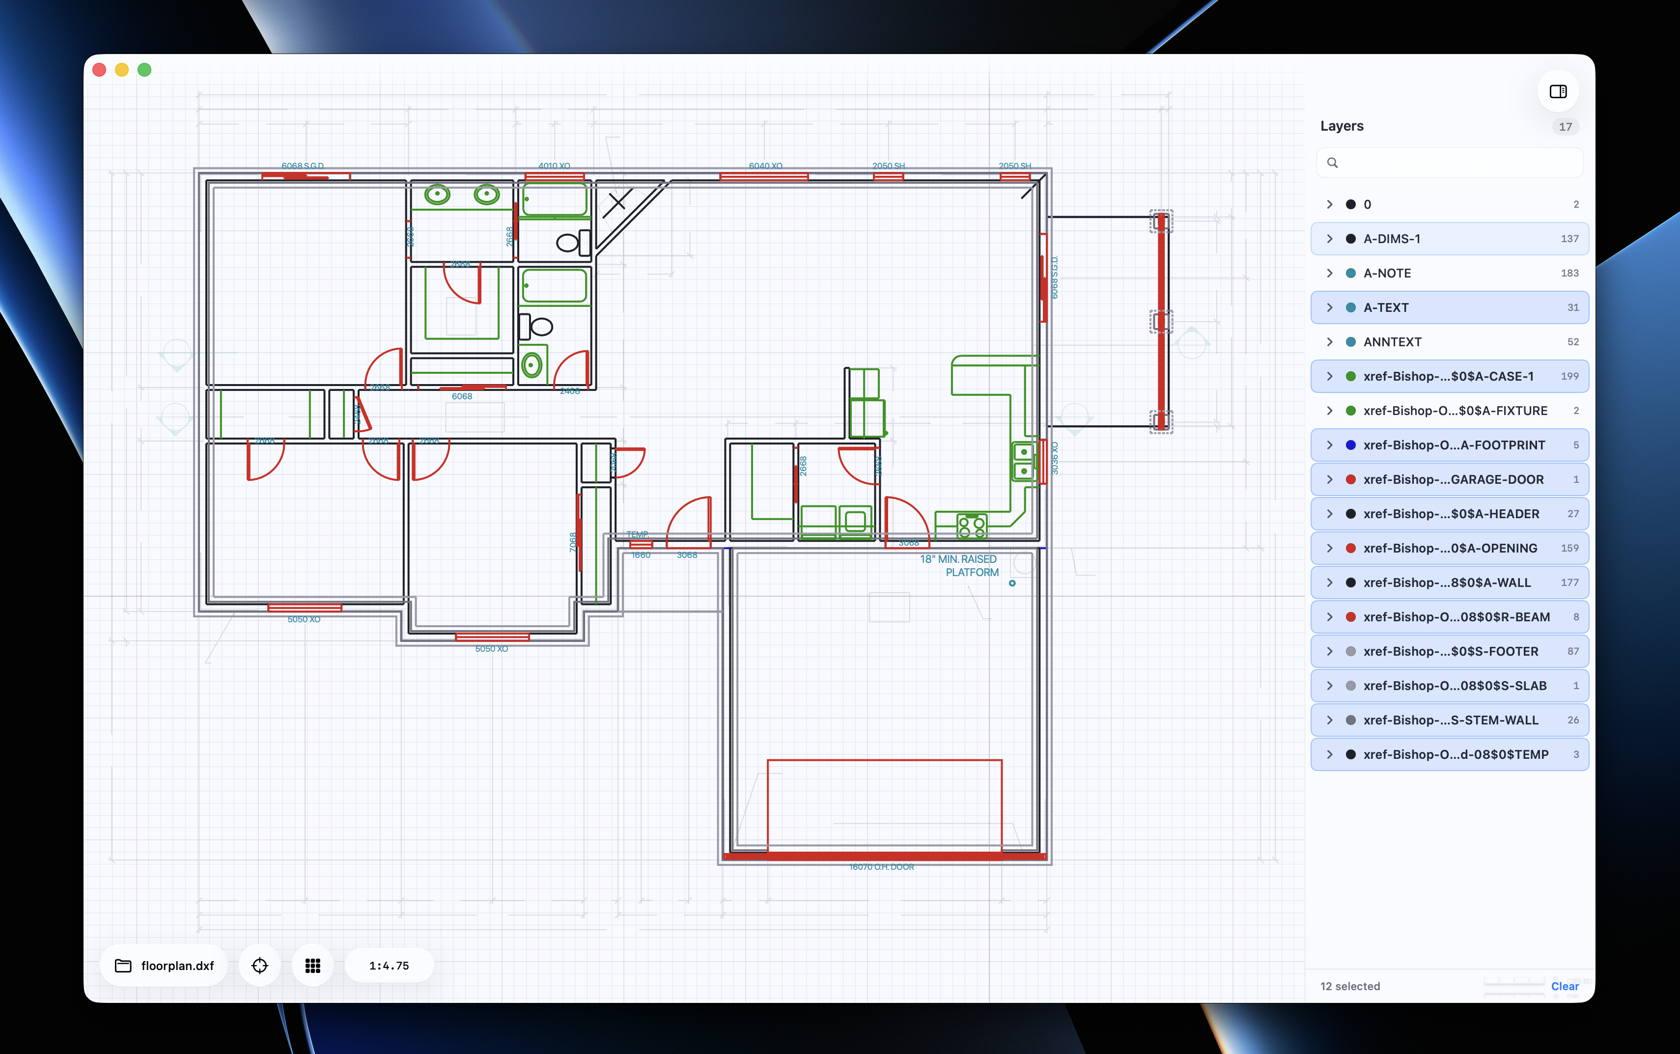Click the red color dot of R-BEAM
Image resolution: width=1680 pixels, height=1054 pixels.
click(x=1350, y=617)
